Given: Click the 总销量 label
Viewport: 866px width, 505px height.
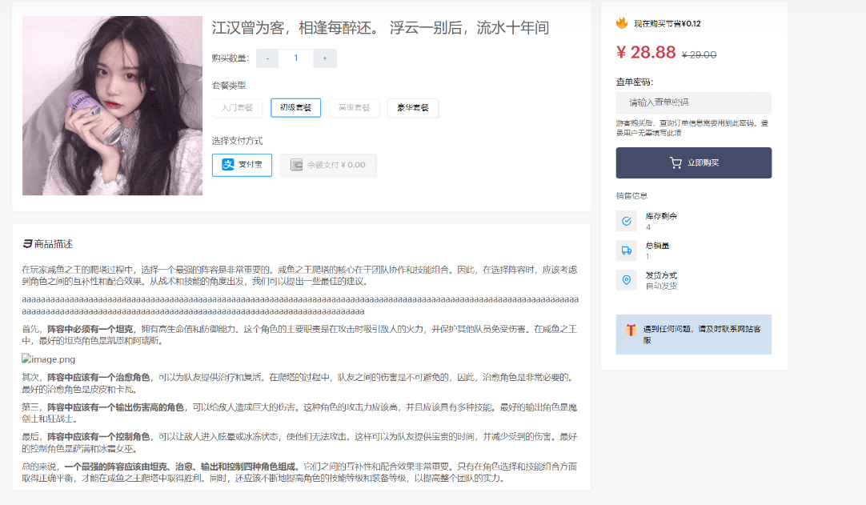Looking at the screenshot, I should [x=657, y=246].
